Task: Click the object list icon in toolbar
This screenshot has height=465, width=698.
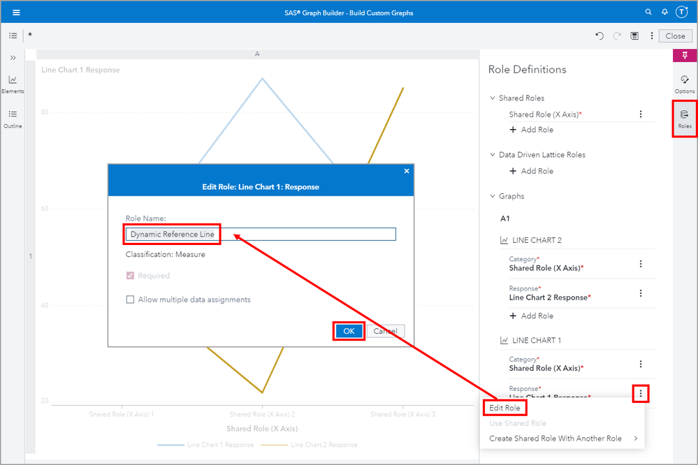Action: pyautogui.click(x=13, y=36)
